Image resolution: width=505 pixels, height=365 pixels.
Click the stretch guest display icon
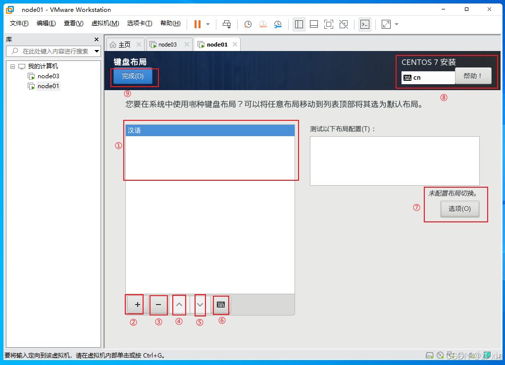386,24
